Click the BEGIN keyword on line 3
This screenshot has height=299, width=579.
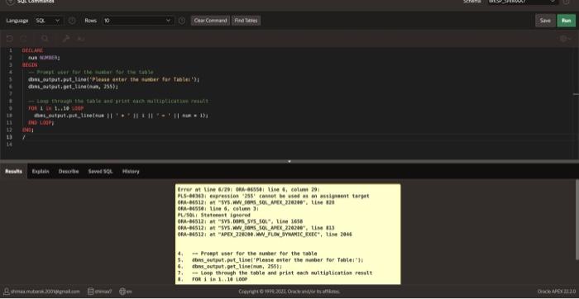30,65
